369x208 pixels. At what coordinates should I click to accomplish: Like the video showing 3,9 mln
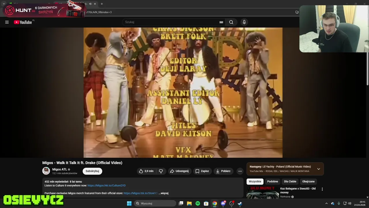coord(146,171)
